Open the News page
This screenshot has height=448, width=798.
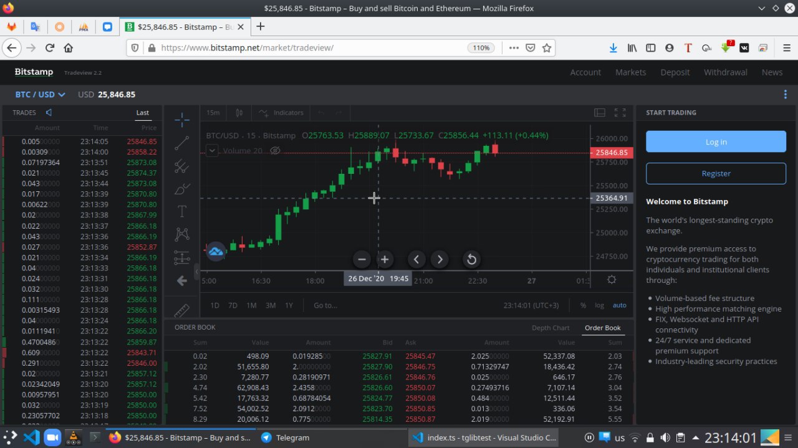point(772,72)
